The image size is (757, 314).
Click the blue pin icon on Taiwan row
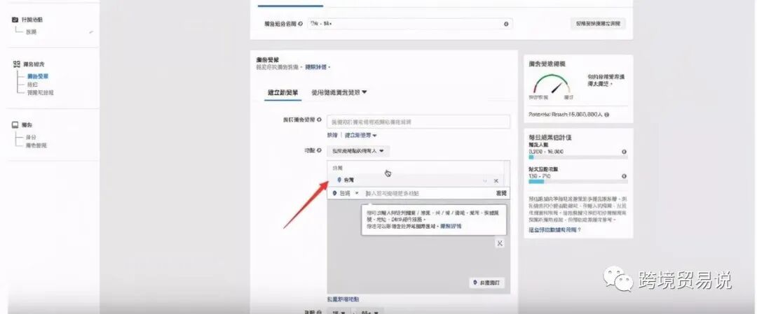coord(339,180)
